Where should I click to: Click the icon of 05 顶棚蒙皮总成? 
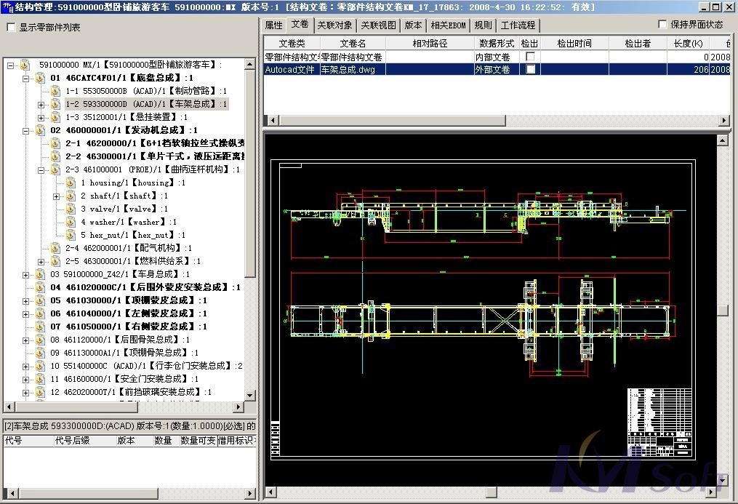coord(41,300)
